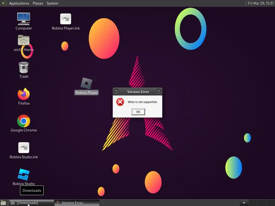This screenshot has height=206, width=275.
Task: Click OK in the Version Error dialog
Action: (x=138, y=112)
